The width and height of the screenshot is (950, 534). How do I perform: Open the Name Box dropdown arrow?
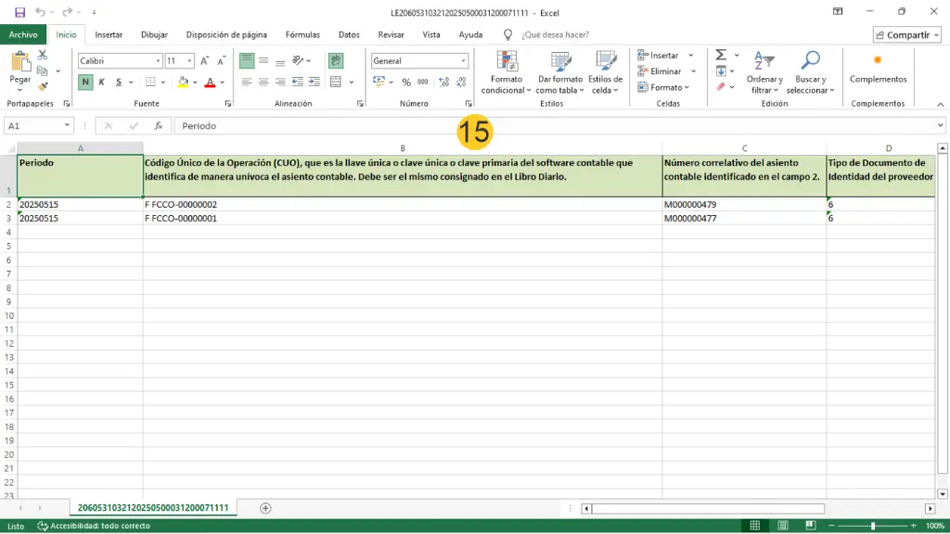pyautogui.click(x=67, y=126)
